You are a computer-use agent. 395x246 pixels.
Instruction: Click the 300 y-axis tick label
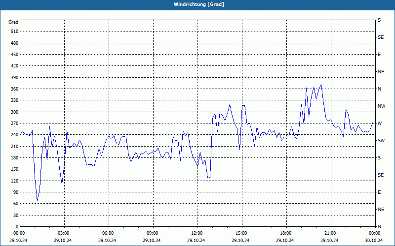(15, 112)
